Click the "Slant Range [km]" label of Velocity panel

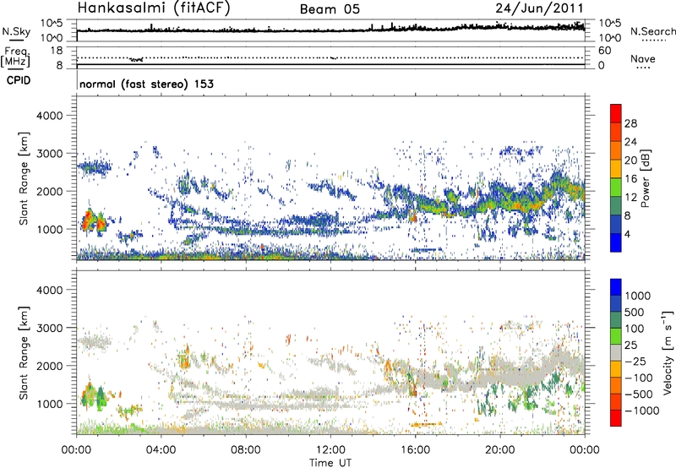coord(24,352)
